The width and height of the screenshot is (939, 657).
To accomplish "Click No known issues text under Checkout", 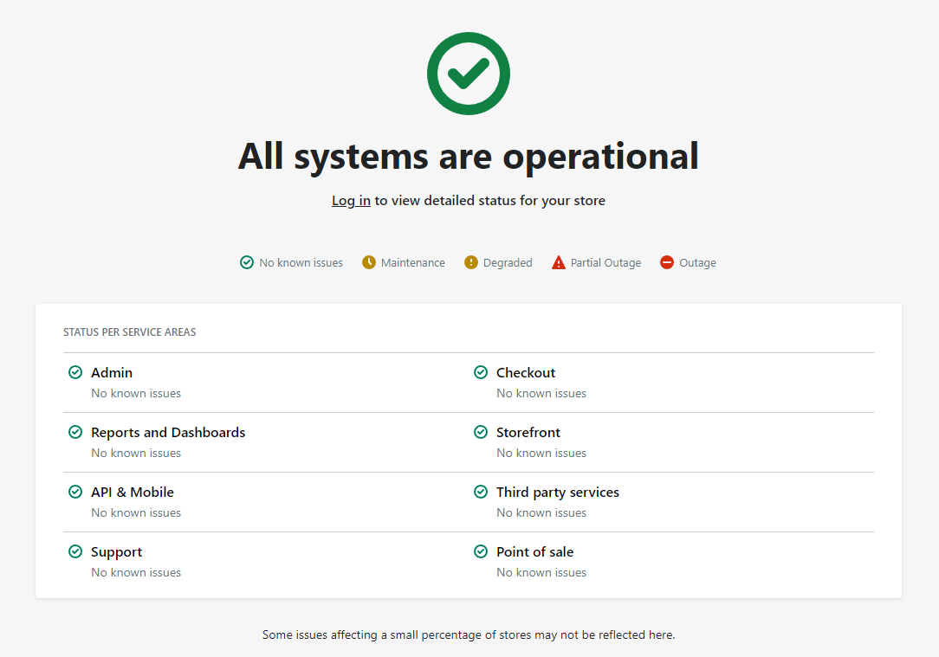I will [x=541, y=393].
